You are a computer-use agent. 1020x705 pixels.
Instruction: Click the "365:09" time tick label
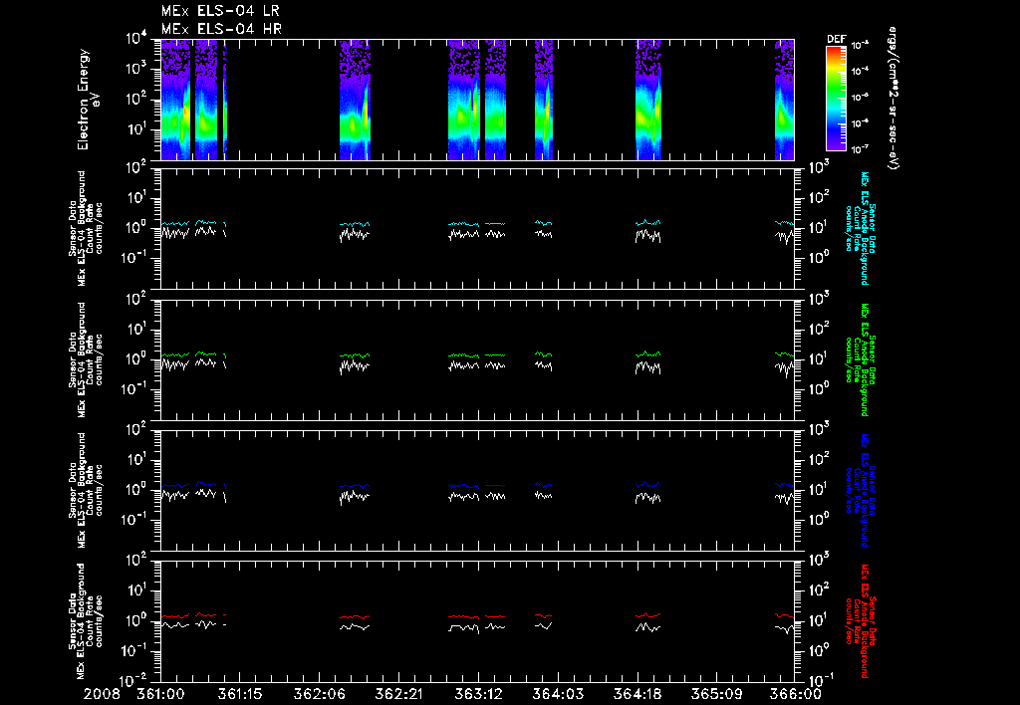tap(716, 694)
